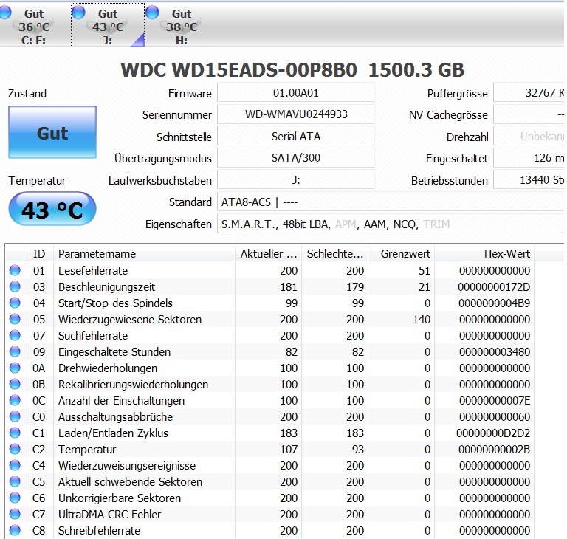Click the Schlechte column header

pos(335,253)
